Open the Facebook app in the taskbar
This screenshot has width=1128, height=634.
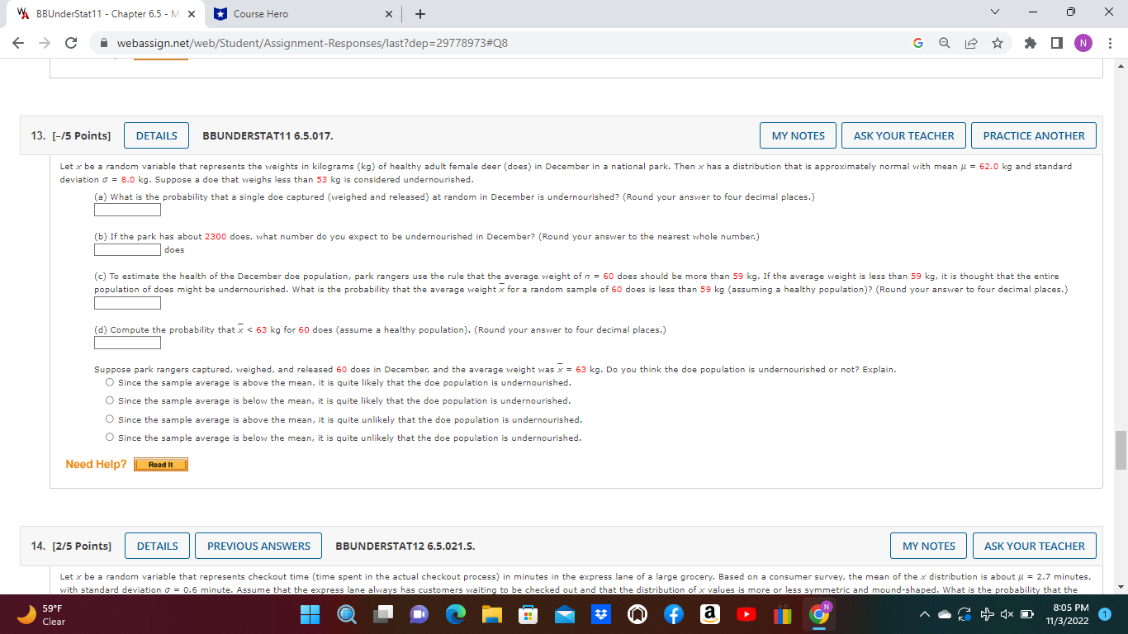pyautogui.click(x=673, y=614)
